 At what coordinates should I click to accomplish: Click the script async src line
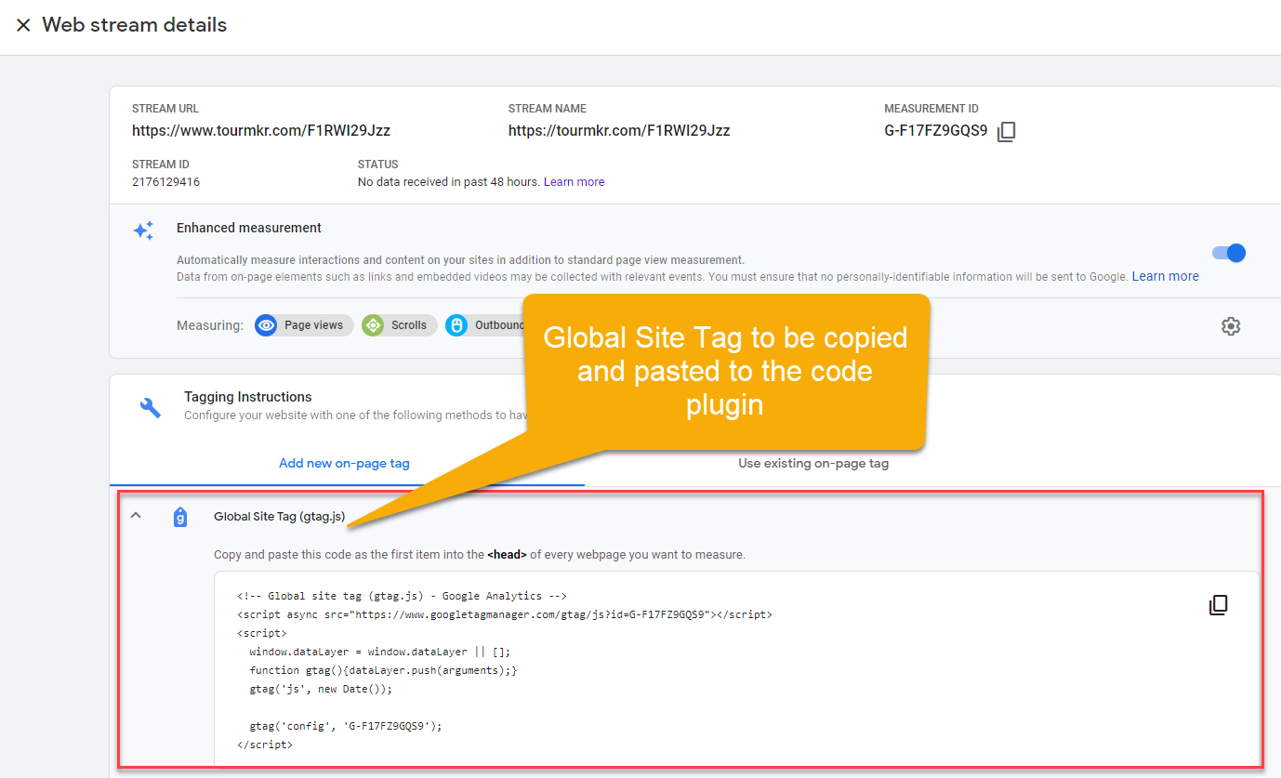pyautogui.click(x=505, y=614)
